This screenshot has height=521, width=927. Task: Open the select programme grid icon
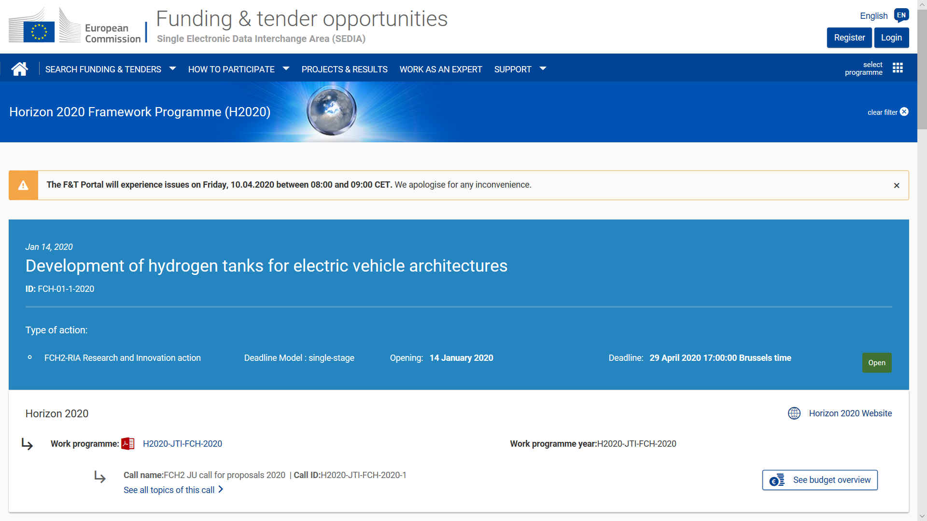898,68
